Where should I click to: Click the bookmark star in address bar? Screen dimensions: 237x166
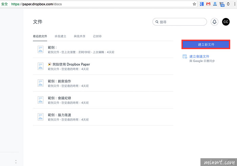click(194, 4)
